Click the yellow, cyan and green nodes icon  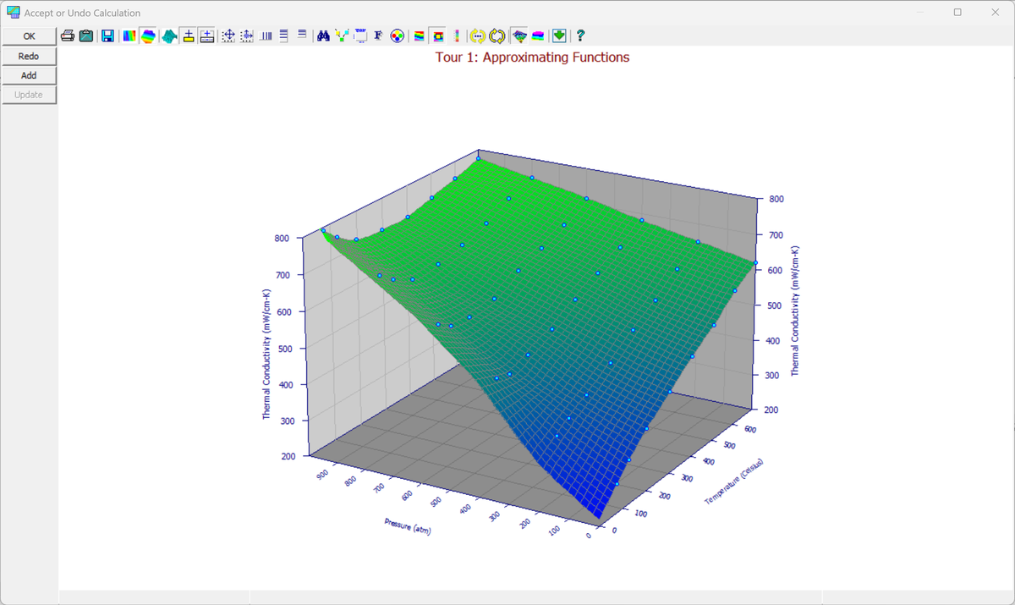click(341, 36)
